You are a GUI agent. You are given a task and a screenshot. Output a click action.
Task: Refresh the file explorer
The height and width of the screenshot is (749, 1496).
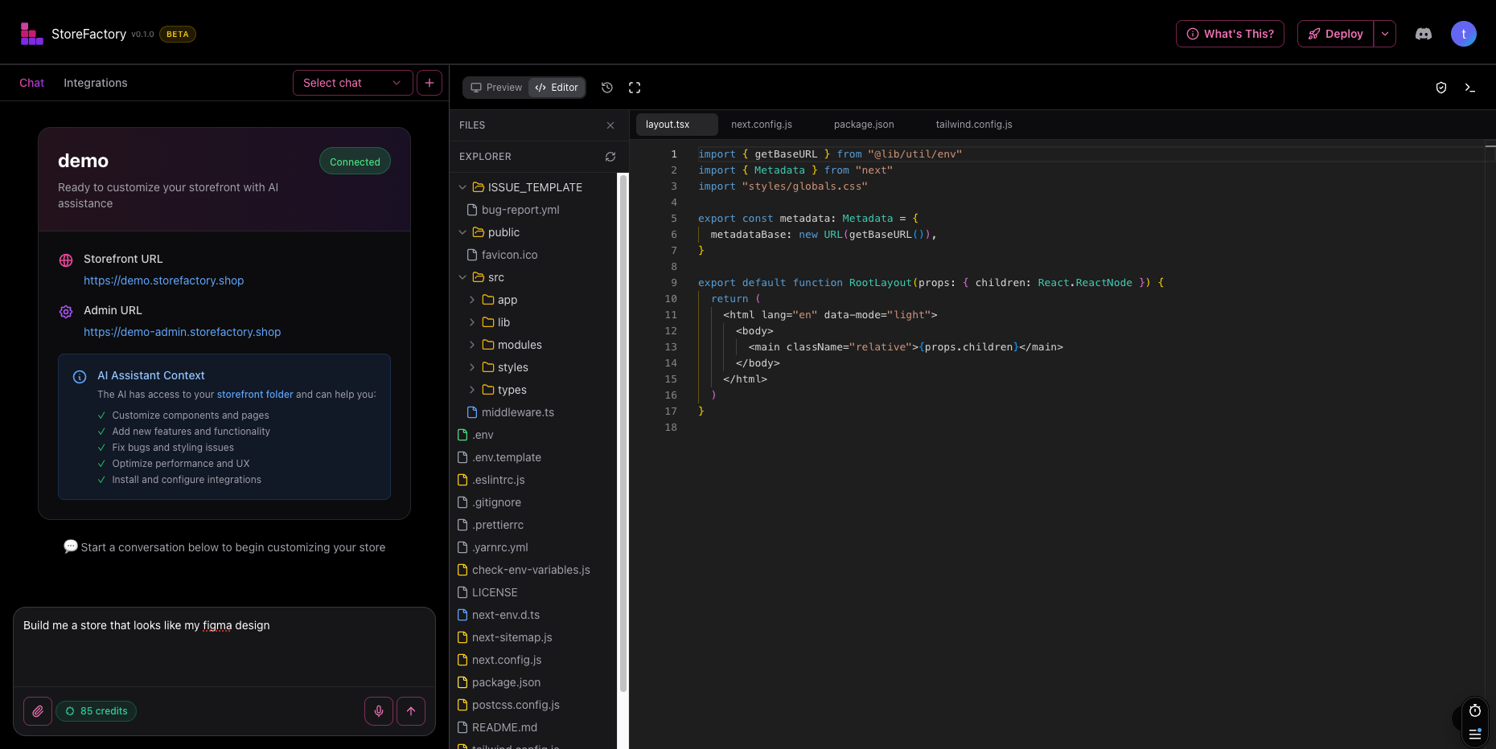point(610,157)
